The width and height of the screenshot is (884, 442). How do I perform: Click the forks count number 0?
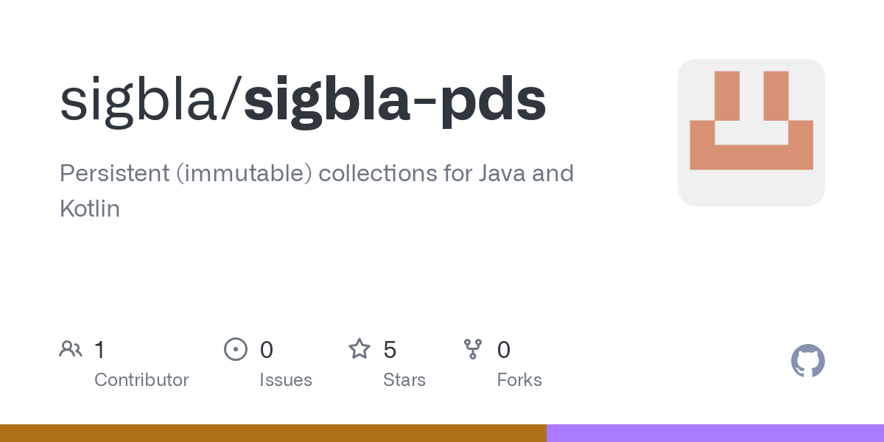point(504,350)
